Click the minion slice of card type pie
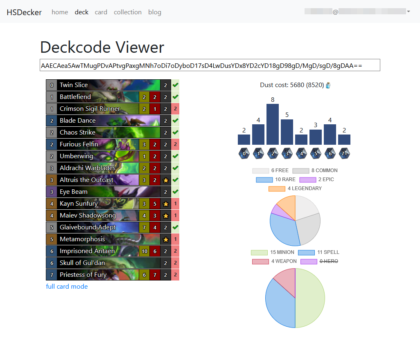Image resolution: width=420 pixels, height=341 pixels. (x=310, y=298)
